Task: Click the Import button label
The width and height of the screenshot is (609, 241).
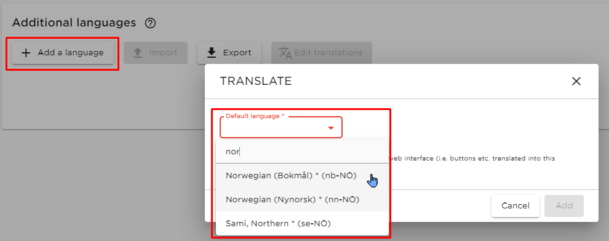Action: pos(163,53)
